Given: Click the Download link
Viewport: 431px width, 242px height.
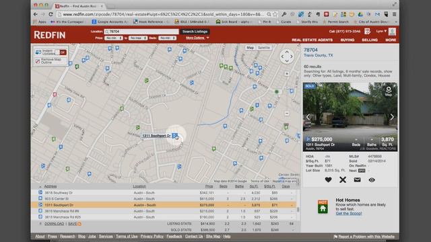Looking at the screenshot, I should click(x=54, y=224).
